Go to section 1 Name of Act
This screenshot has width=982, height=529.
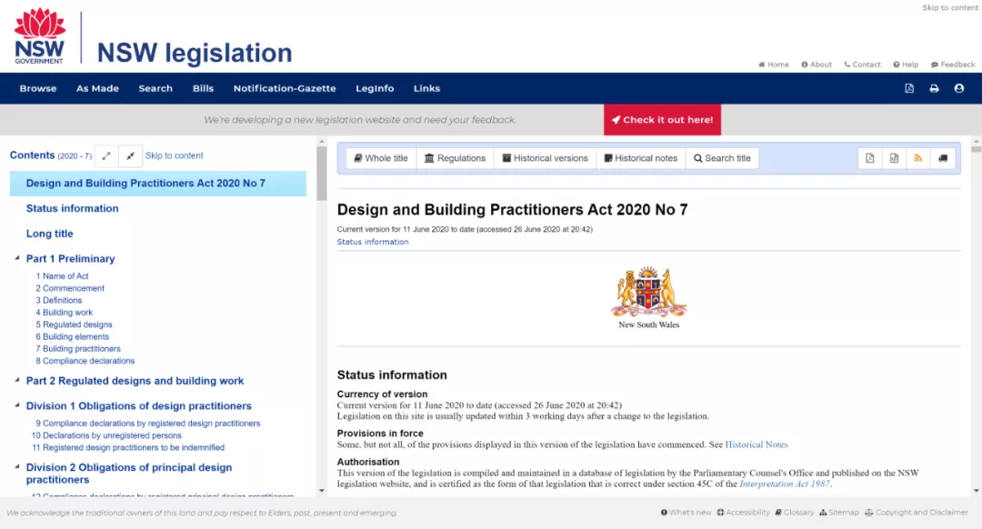click(62, 276)
